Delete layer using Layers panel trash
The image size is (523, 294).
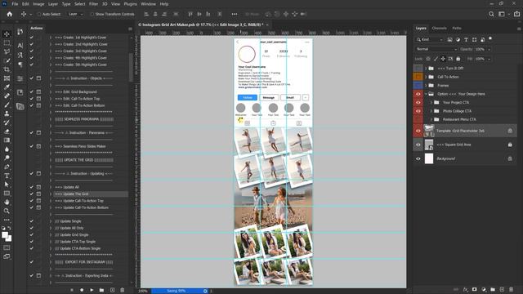coord(511,290)
